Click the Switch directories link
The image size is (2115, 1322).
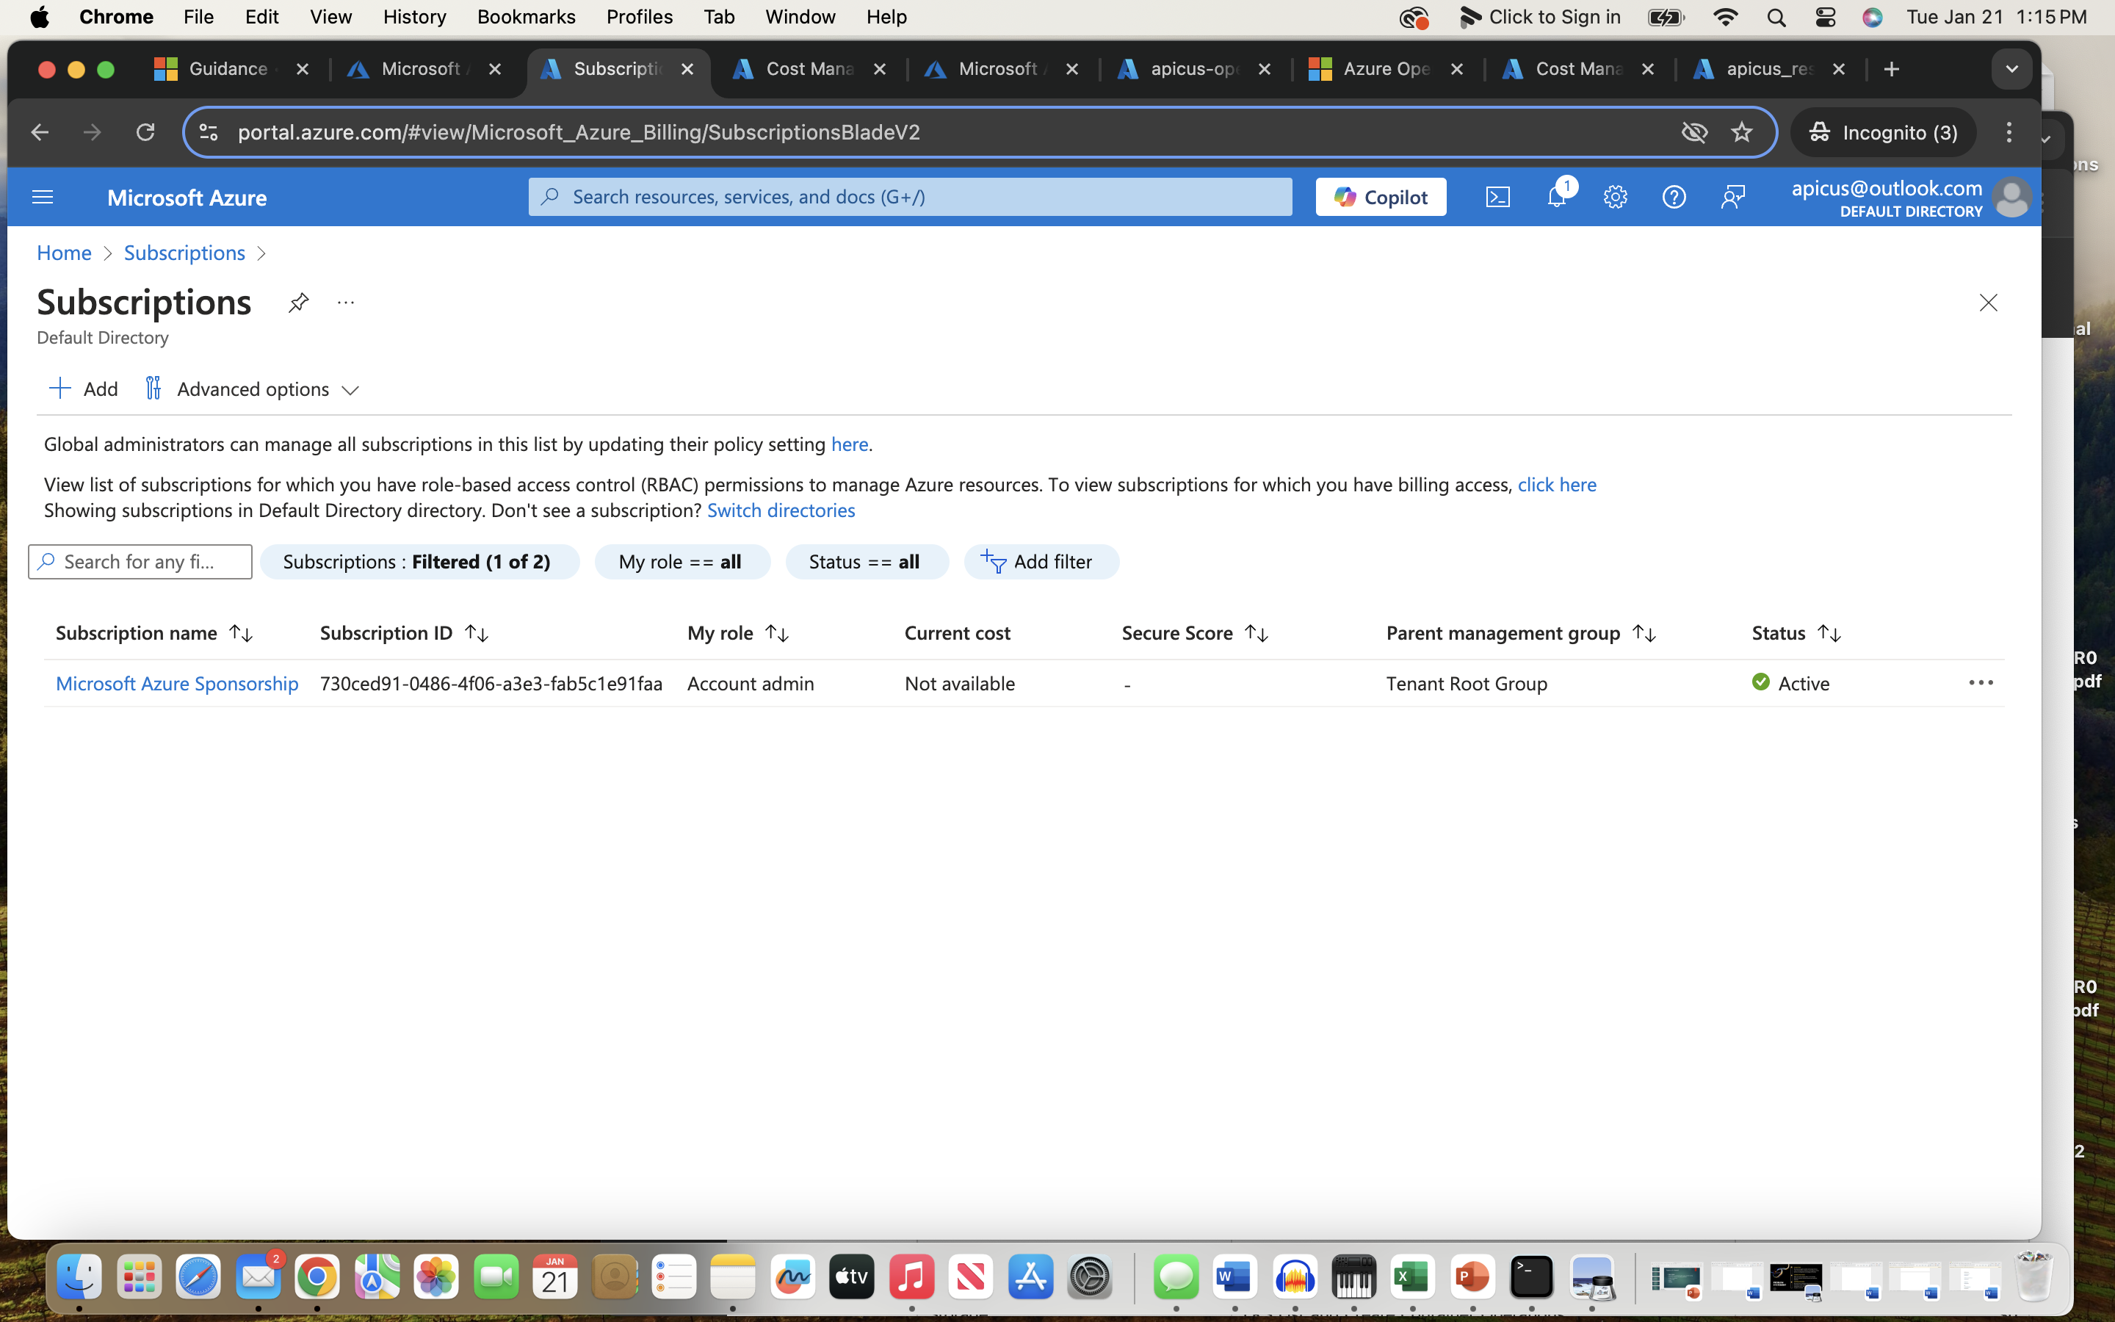pyautogui.click(x=781, y=509)
